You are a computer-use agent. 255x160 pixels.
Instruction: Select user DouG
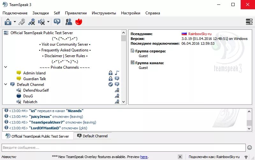coord(28,96)
